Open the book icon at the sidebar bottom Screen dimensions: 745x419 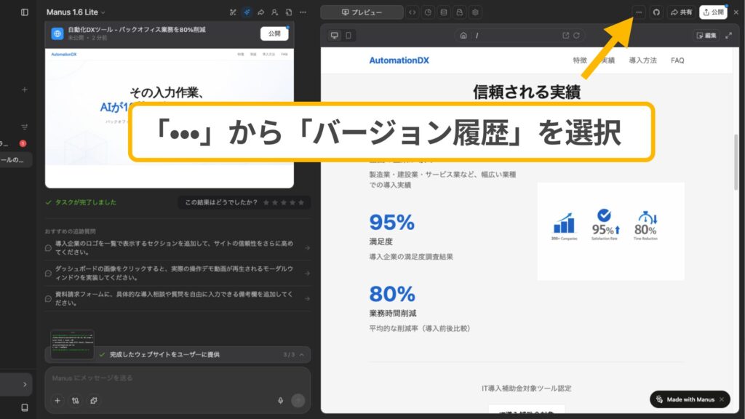[25, 407]
